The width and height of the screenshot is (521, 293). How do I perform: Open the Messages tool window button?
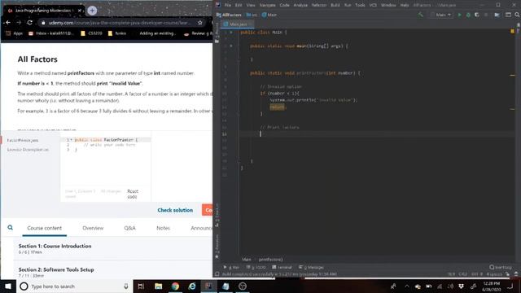[311, 267]
